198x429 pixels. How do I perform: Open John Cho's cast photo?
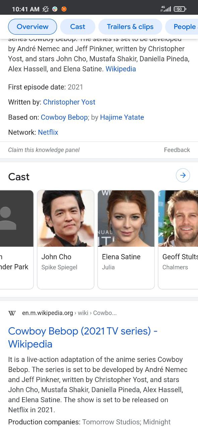coord(66,219)
